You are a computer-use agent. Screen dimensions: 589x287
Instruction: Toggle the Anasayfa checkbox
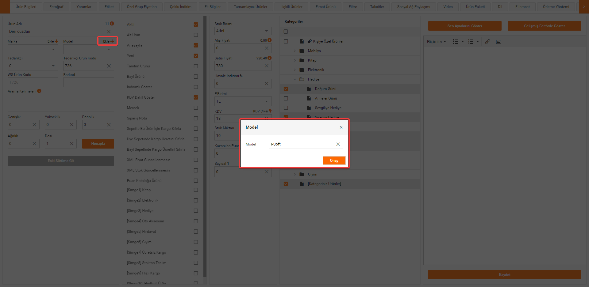click(196, 45)
